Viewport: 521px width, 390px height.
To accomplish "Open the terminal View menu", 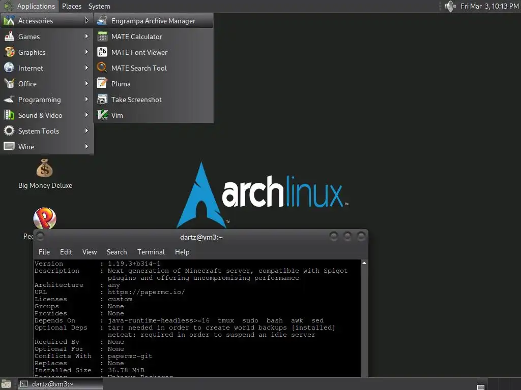I will (90, 252).
